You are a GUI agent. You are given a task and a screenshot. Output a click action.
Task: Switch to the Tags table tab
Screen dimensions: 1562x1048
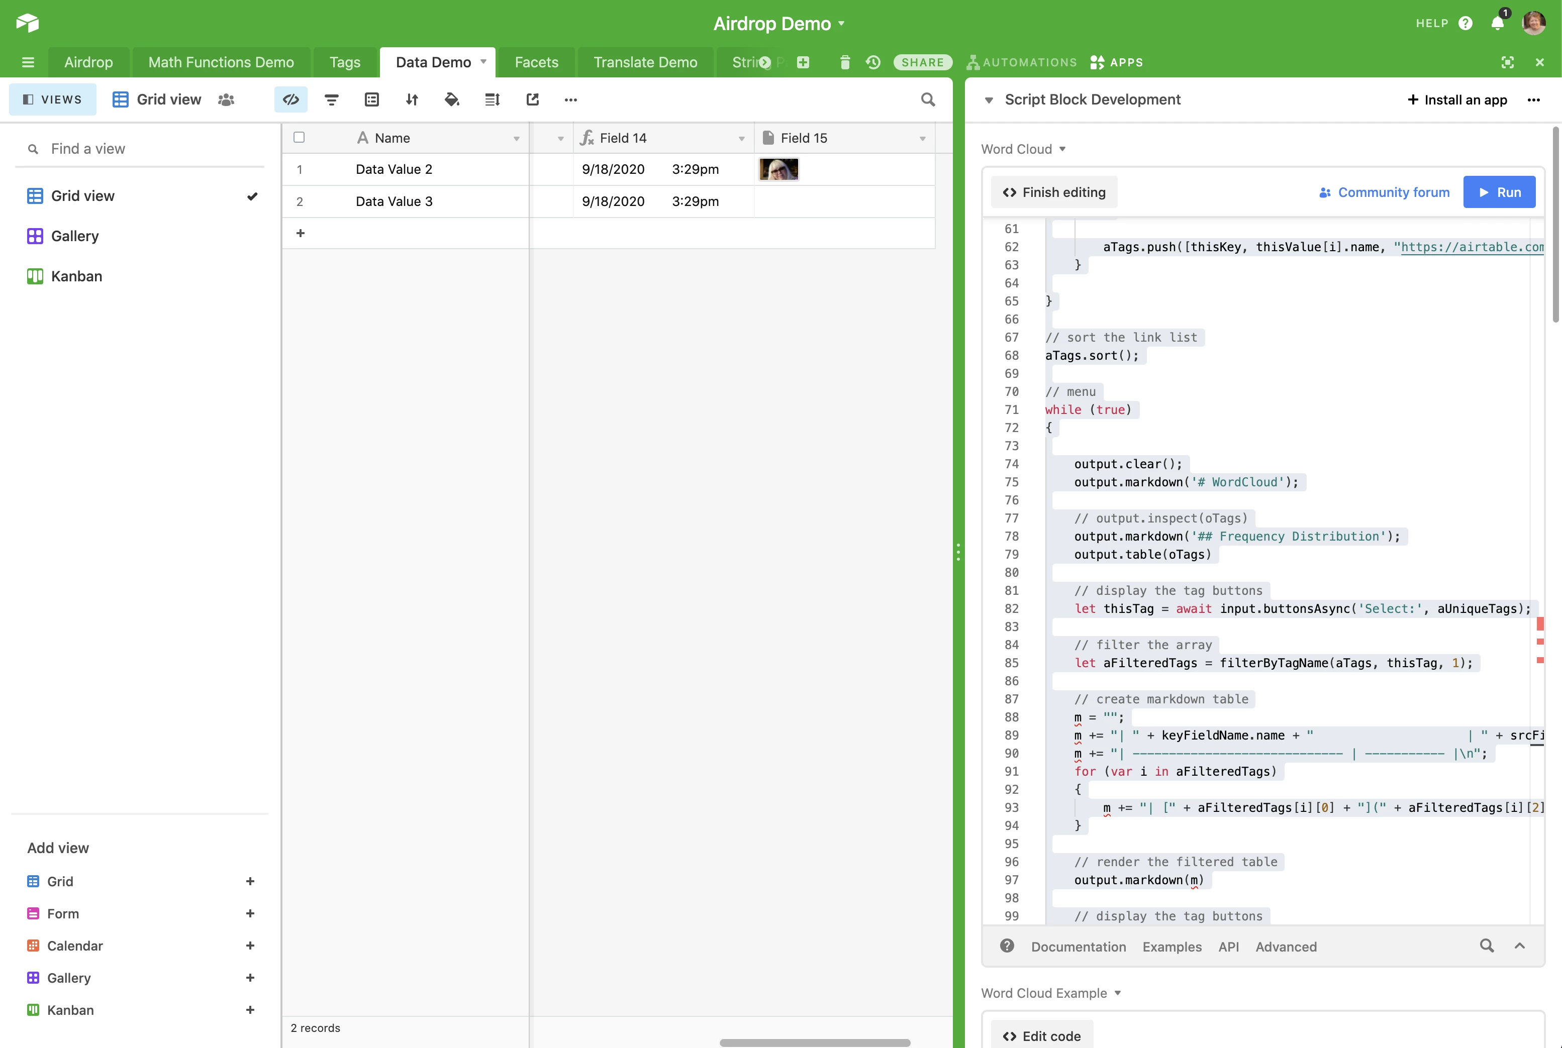(345, 62)
